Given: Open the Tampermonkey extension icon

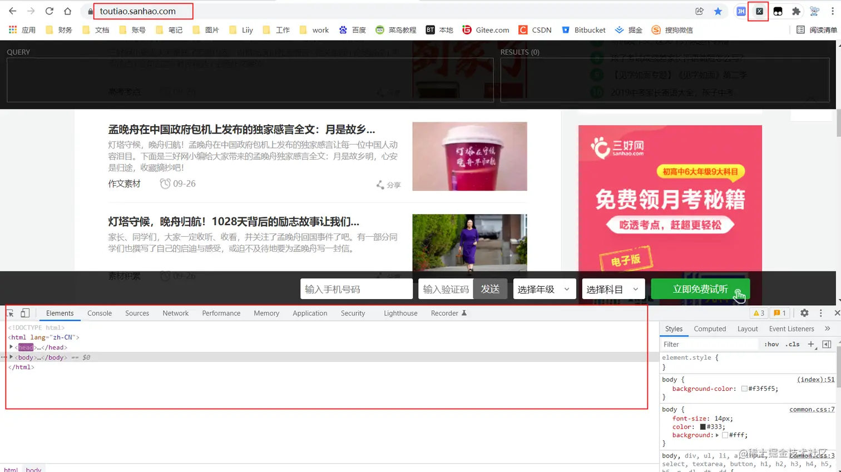Looking at the screenshot, I should point(778,11).
